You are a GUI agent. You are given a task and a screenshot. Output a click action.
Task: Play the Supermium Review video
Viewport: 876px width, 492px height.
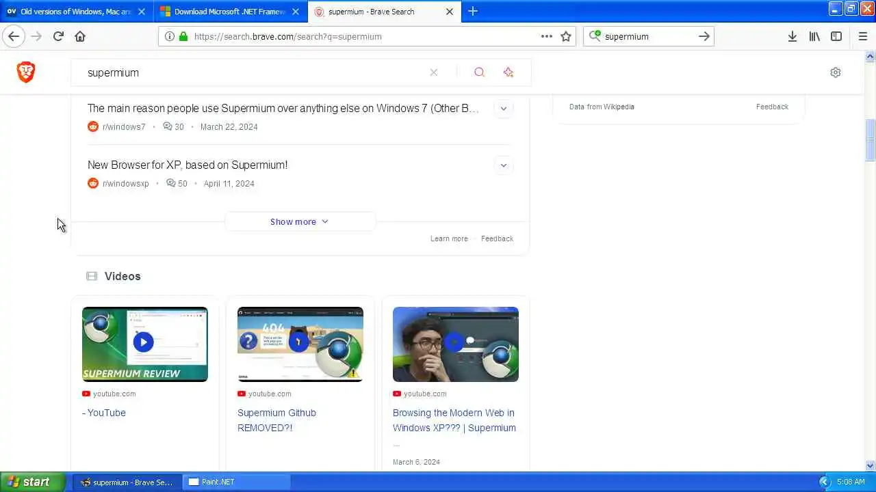click(x=144, y=344)
